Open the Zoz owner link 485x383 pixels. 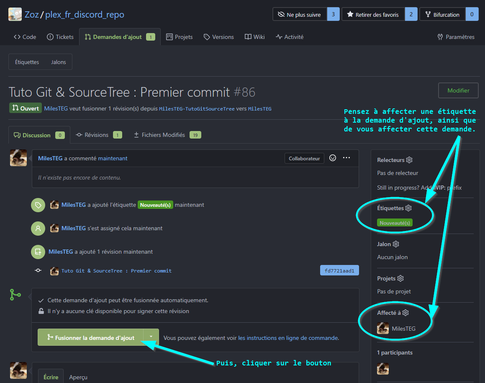pyautogui.click(x=31, y=15)
